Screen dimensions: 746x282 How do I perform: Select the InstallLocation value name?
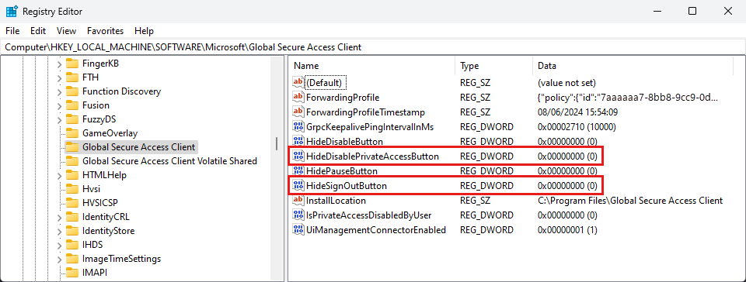pos(336,201)
